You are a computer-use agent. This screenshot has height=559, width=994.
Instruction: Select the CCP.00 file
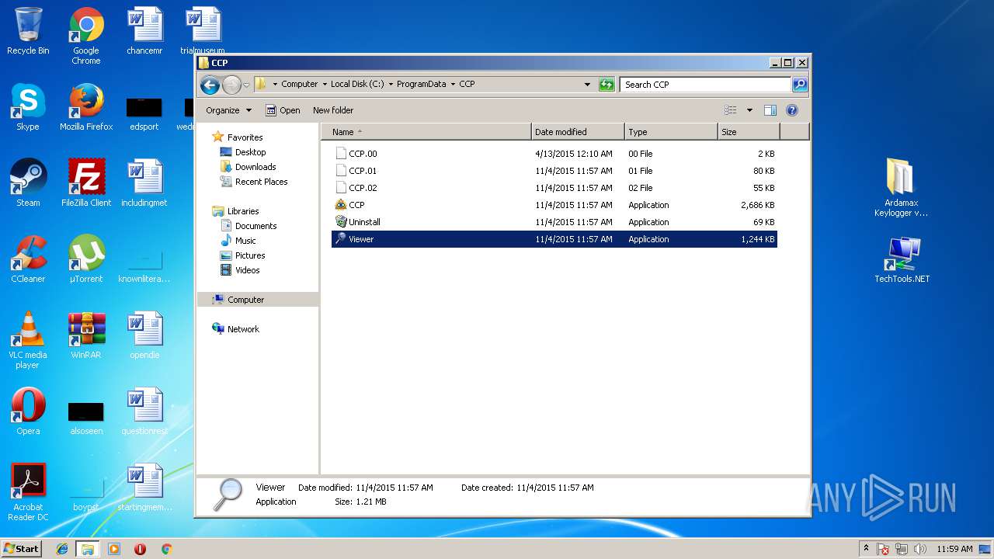pyautogui.click(x=554, y=154)
